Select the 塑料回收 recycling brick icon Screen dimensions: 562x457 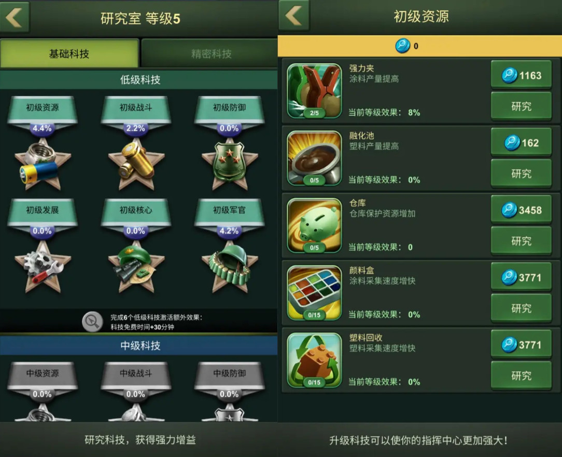pyautogui.click(x=314, y=360)
